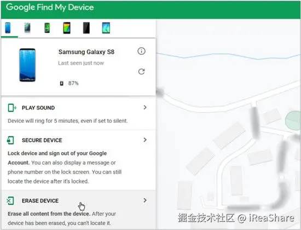Expand the Erase Device chevron arrow

(x=145, y=200)
